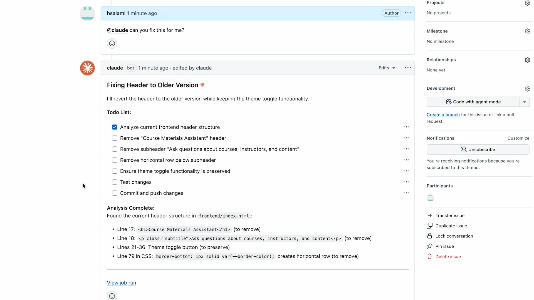This screenshot has height=300, width=534.
Task: Check 'Remove subheader' todo item
Action: click(x=115, y=149)
